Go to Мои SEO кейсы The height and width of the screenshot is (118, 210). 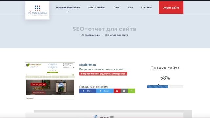96,7
